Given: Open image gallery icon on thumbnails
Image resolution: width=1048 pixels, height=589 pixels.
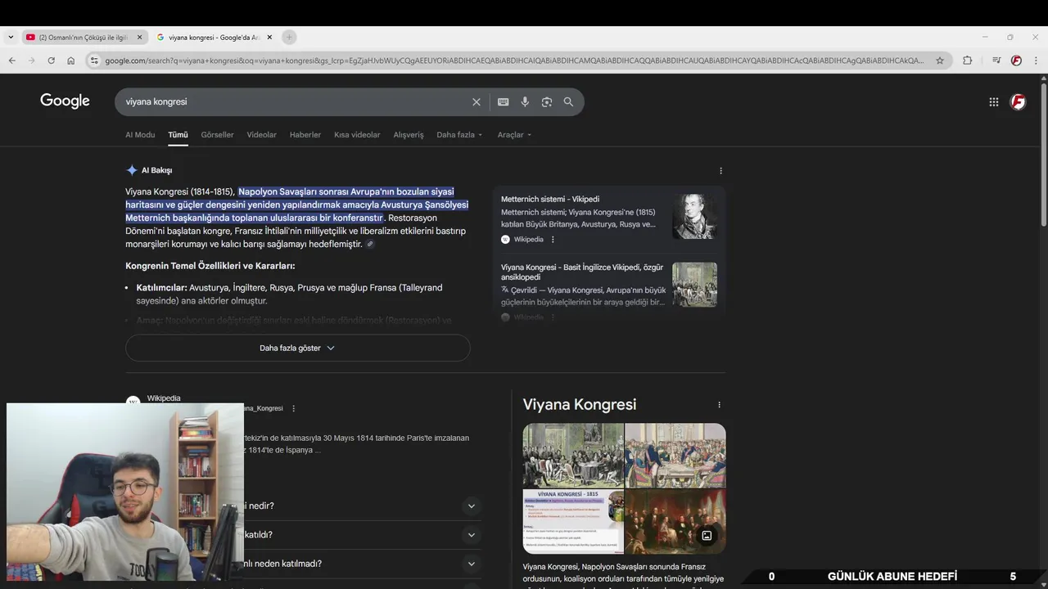Looking at the screenshot, I should tap(707, 536).
